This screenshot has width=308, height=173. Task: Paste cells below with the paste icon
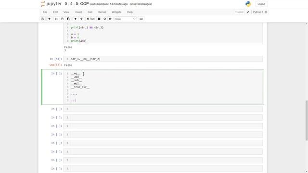68,19
